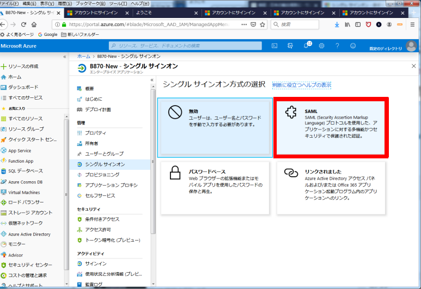Go to Firefox home page icon
This screenshot has width=421, height=289.
click(x=34, y=24)
